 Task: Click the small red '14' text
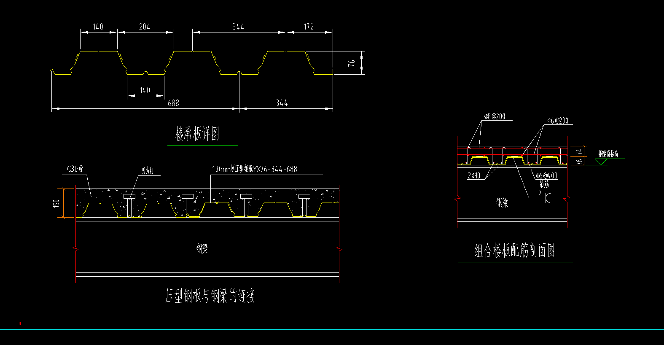[19, 324]
